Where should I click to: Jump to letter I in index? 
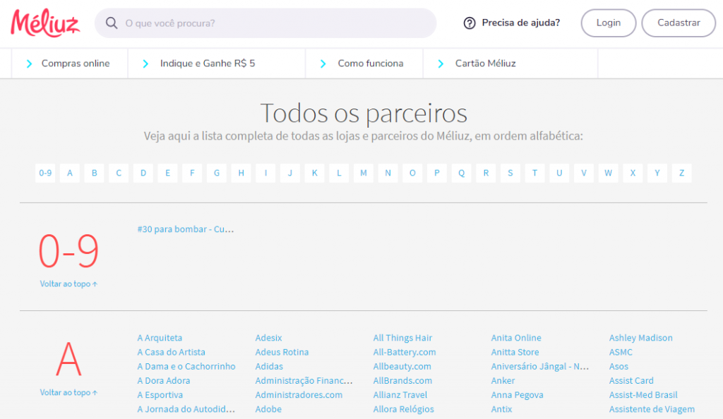pyautogui.click(x=265, y=173)
